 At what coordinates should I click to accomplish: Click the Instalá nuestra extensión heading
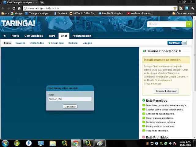pos(162,60)
